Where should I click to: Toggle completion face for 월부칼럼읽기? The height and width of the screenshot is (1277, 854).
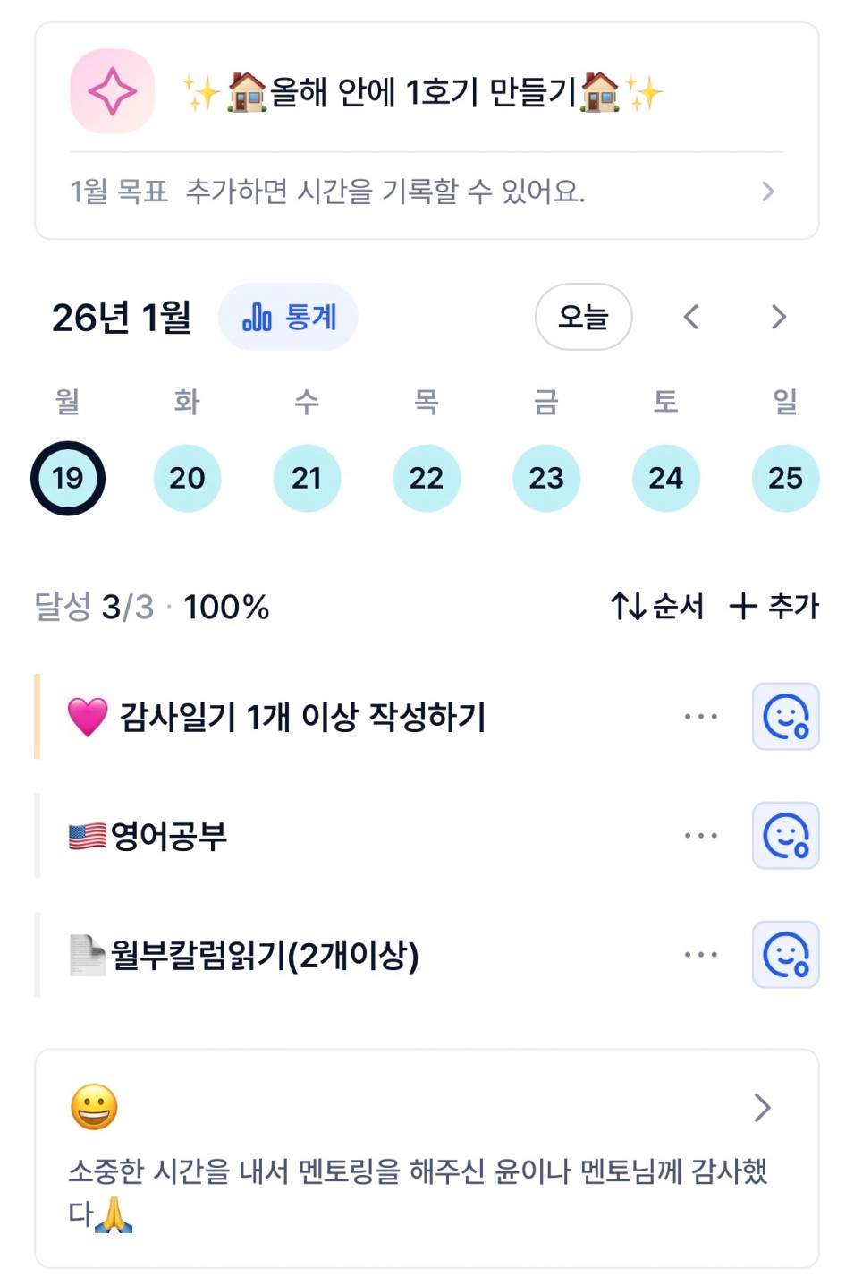785,955
